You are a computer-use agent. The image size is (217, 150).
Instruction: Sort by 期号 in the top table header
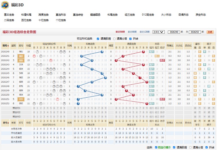click(5, 45)
